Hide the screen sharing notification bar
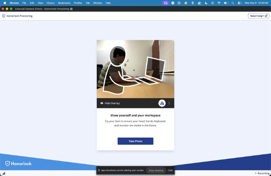Viewport: 271px width, 176px height. click(x=170, y=170)
